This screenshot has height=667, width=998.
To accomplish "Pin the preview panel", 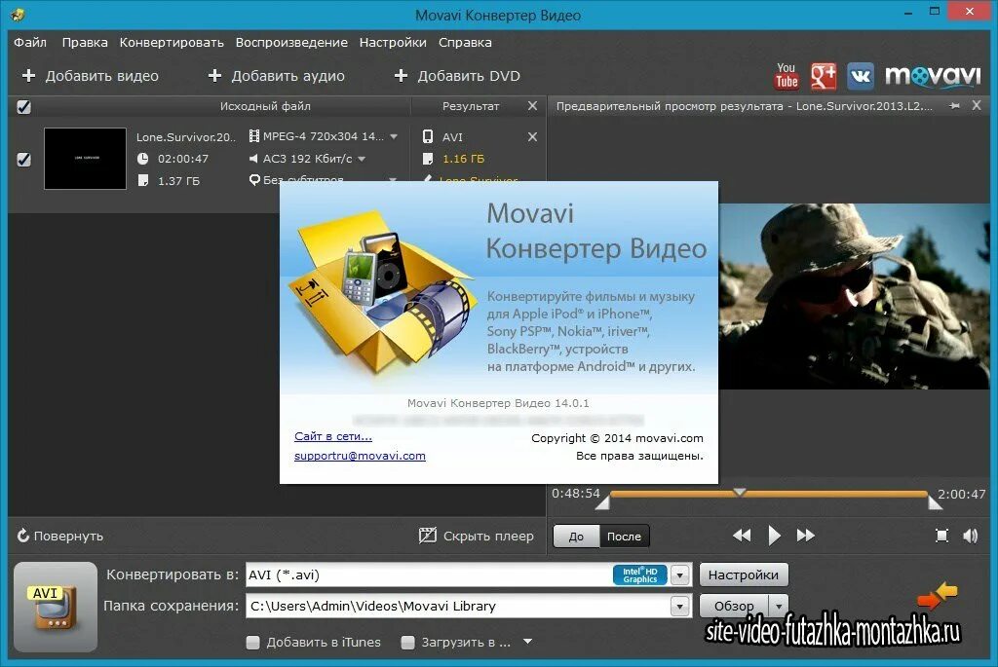I will (x=954, y=105).
